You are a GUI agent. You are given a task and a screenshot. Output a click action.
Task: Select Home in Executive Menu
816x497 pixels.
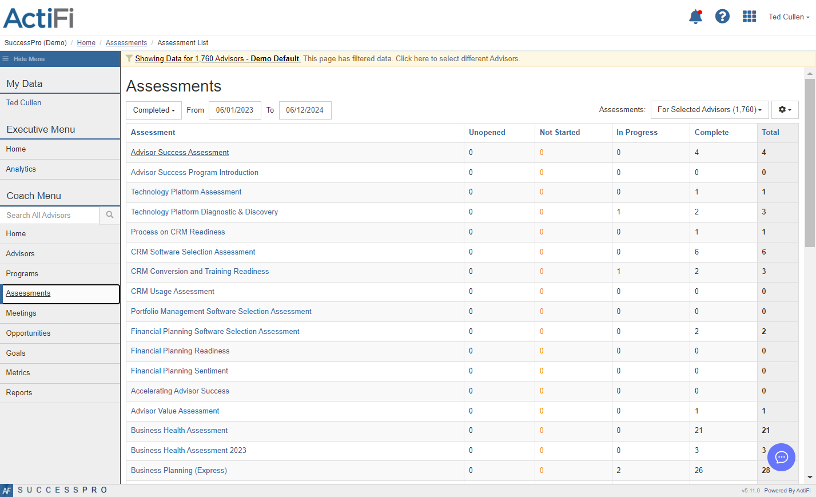pyautogui.click(x=60, y=149)
